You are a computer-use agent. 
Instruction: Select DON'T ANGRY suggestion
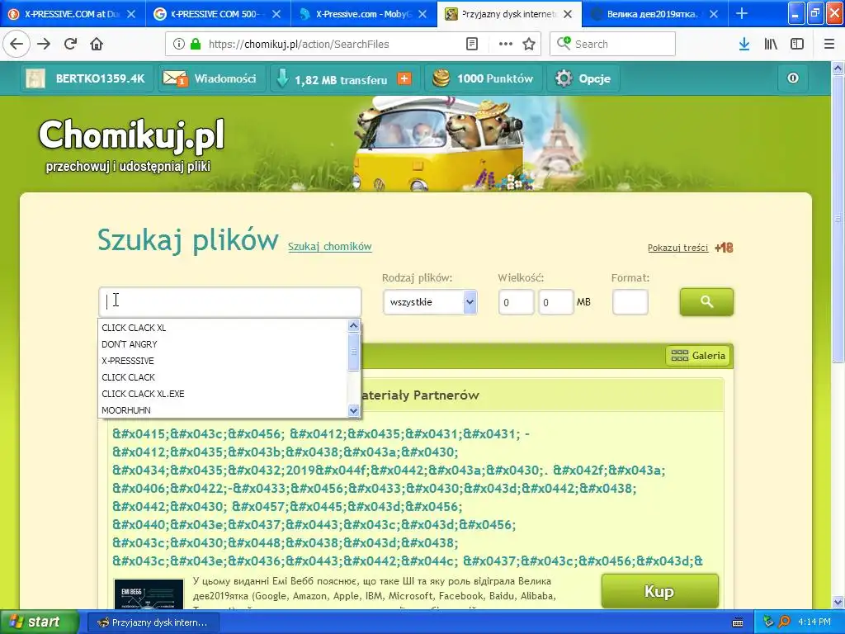223,344
